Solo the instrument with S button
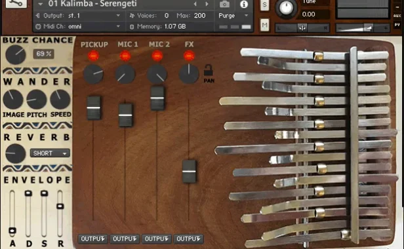Screen dimensions: 404x249 [264, 5]
